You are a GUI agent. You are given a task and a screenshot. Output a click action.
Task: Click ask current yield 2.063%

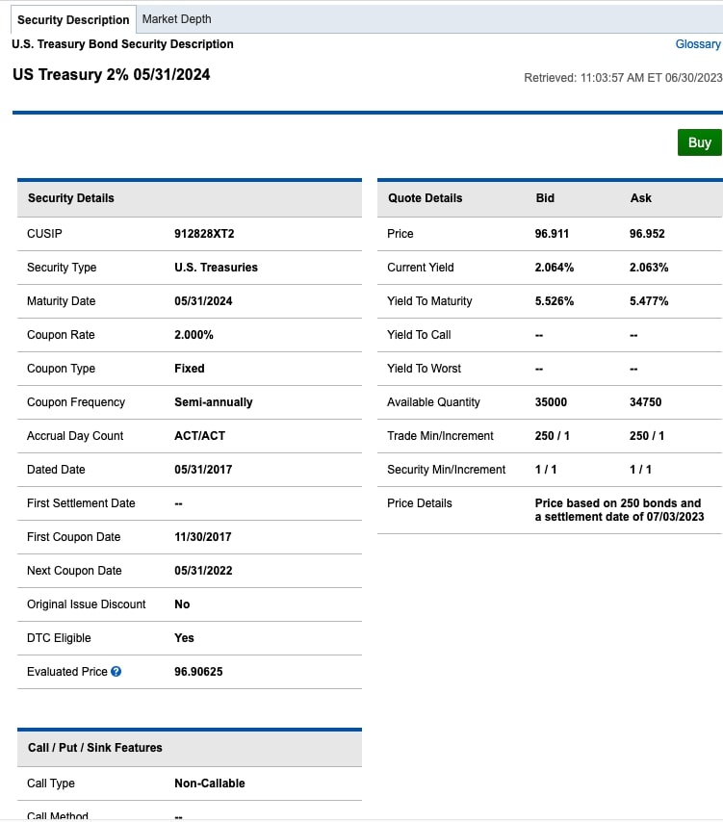point(649,268)
